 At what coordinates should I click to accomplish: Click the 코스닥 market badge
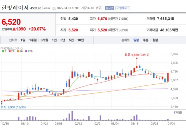47,8
